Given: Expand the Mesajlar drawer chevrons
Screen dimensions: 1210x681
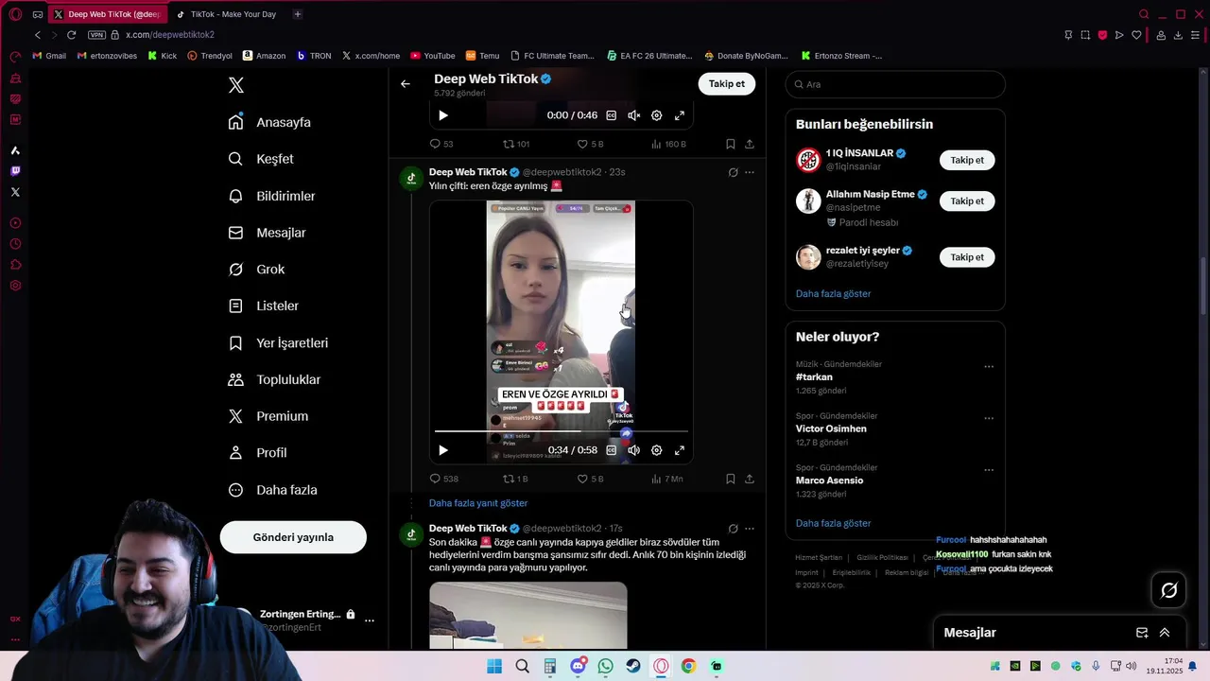Looking at the screenshot, I should pyautogui.click(x=1165, y=633).
